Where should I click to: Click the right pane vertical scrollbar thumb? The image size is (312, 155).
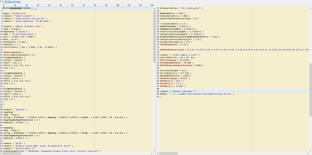pyautogui.click(x=310, y=90)
